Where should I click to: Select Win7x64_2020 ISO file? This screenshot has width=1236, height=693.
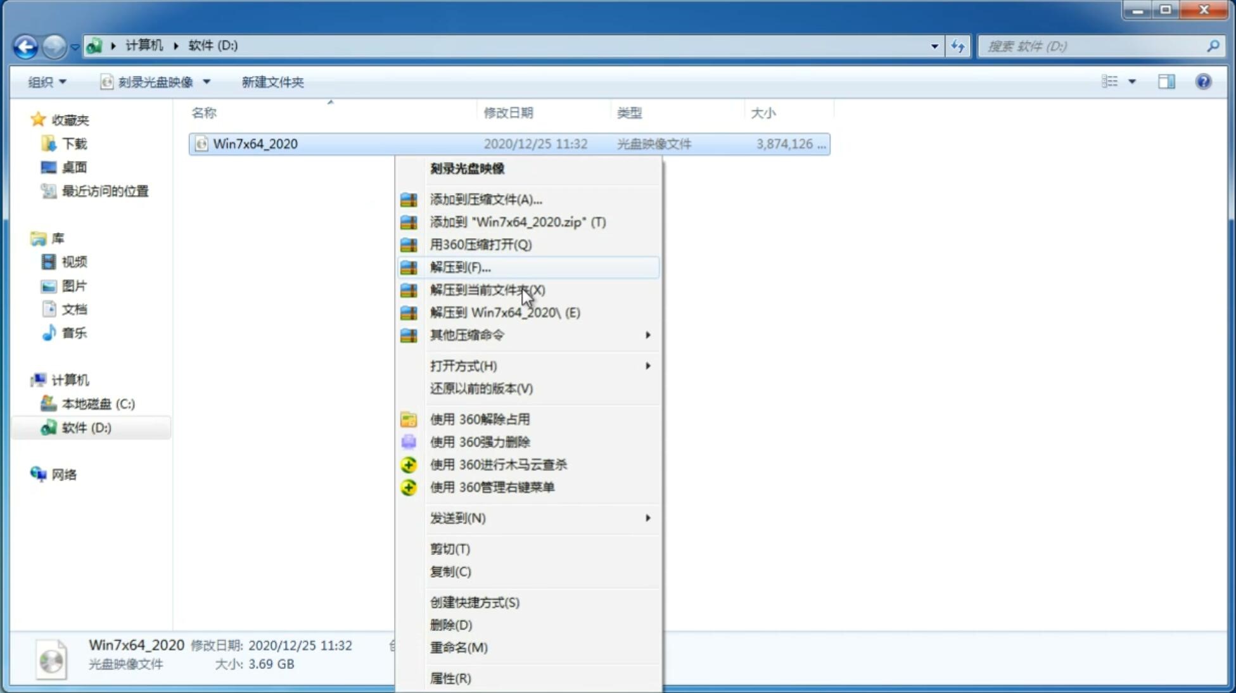pyautogui.click(x=255, y=143)
